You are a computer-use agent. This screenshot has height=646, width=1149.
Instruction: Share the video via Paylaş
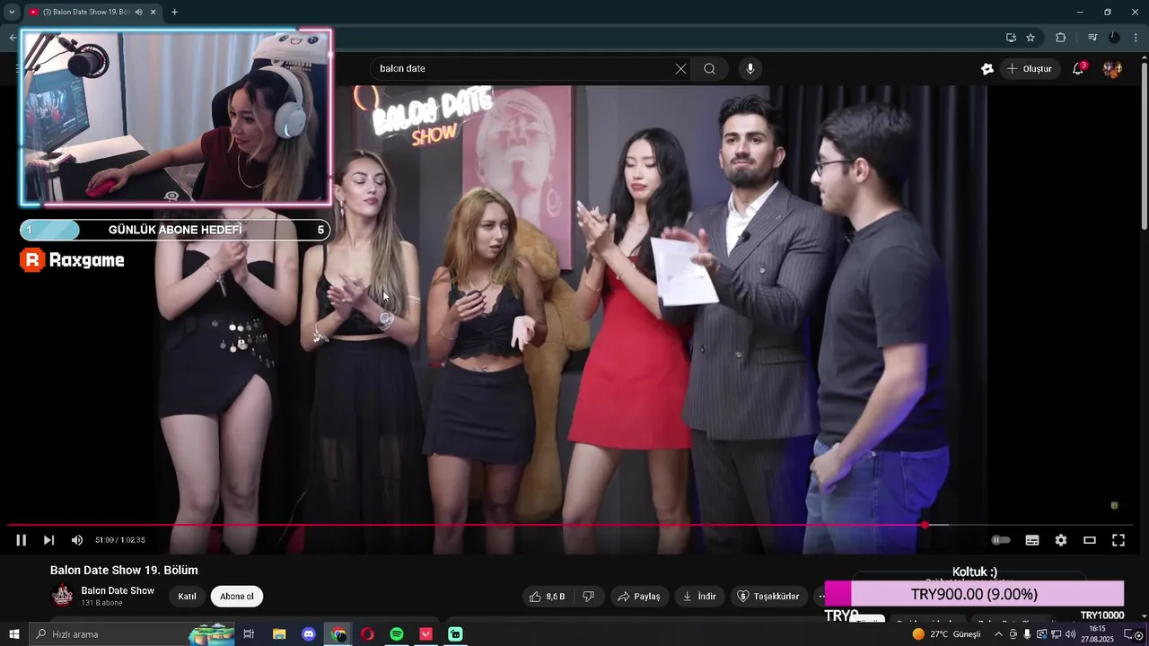click(639, 597)
